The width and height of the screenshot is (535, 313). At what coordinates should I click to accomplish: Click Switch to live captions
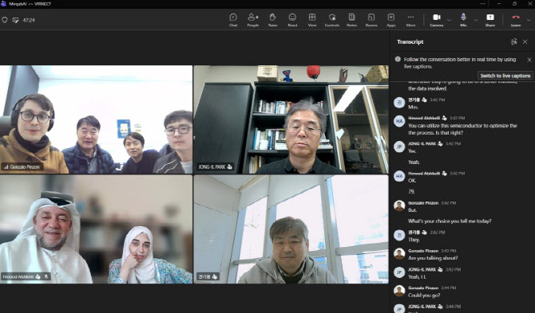505,76
